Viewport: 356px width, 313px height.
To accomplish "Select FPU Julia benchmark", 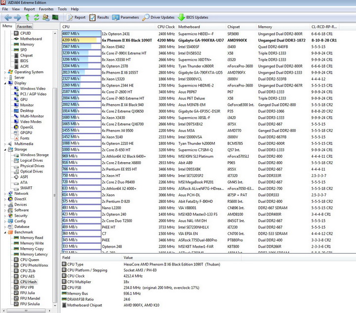I will (24, 293).
